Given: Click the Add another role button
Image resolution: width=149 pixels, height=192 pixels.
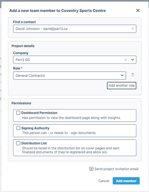Looking at the screenshot, I should coord(122,86).
